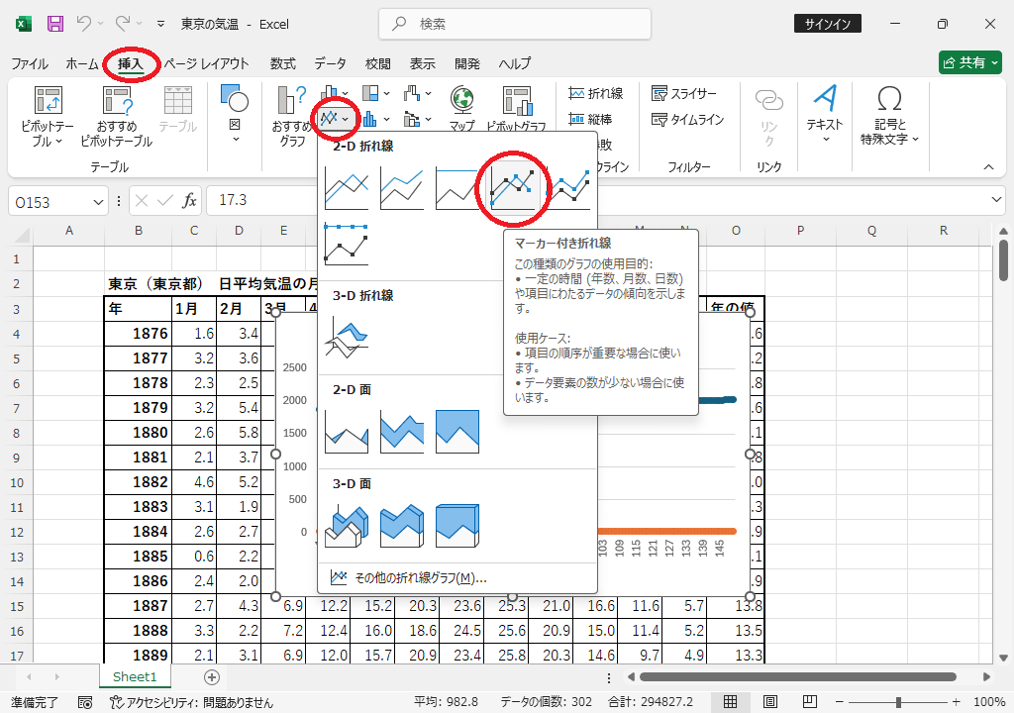Select the stacked line chart thumbnail
The height and width of the screenshot is (713, 1014).
(402, 188)
